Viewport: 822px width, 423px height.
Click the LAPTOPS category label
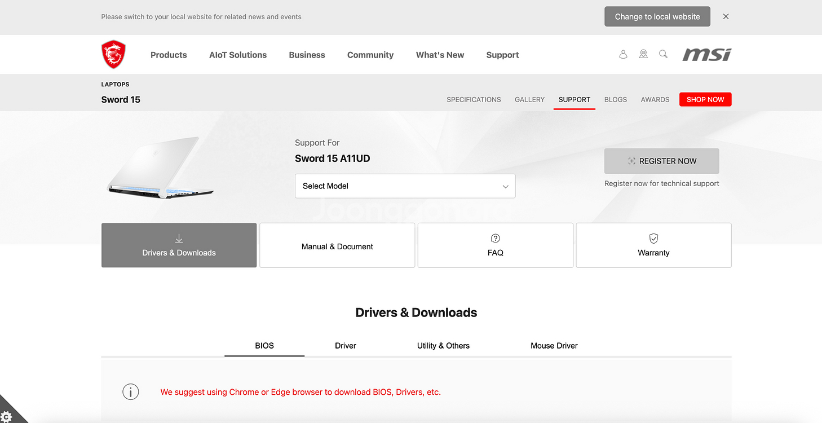coord(116,85)
